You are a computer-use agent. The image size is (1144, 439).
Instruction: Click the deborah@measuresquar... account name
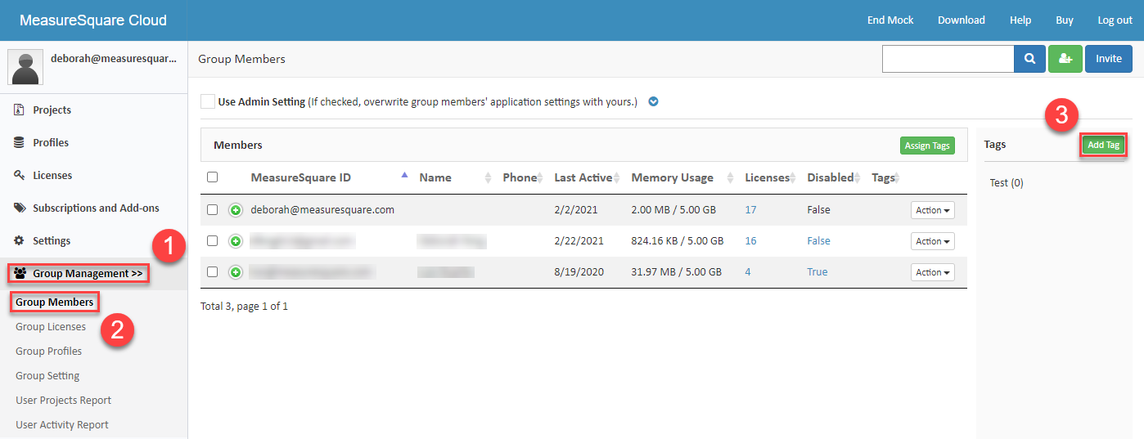point(114,59)
